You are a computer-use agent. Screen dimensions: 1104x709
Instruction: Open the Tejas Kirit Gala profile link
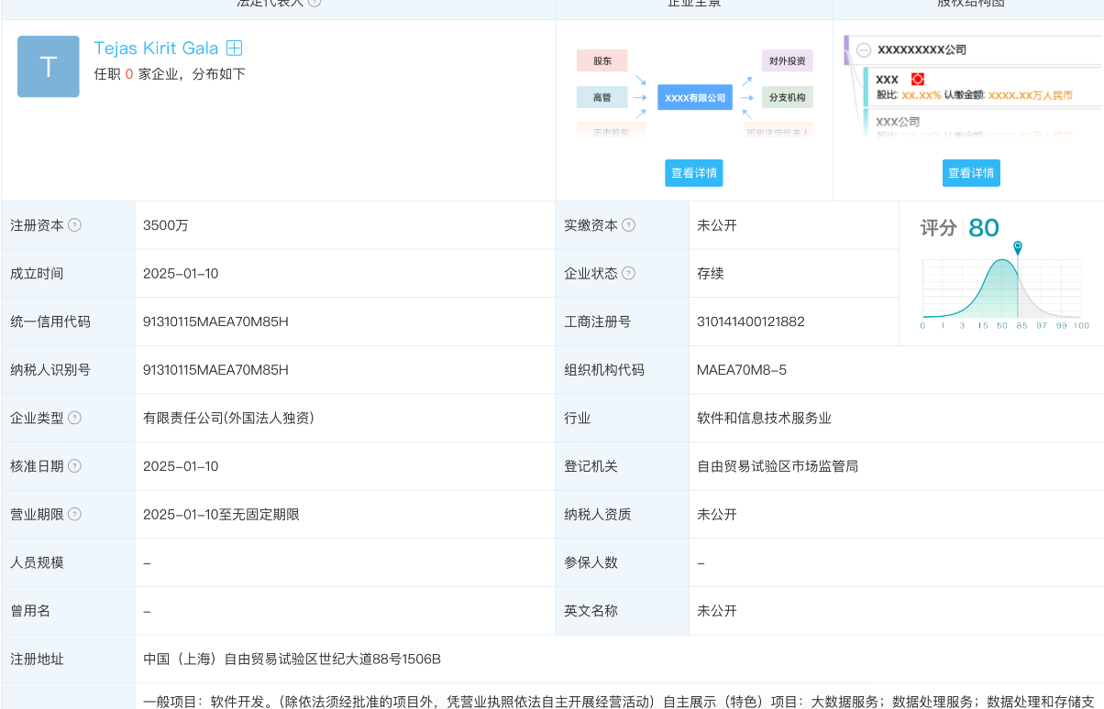click(156, 49)
